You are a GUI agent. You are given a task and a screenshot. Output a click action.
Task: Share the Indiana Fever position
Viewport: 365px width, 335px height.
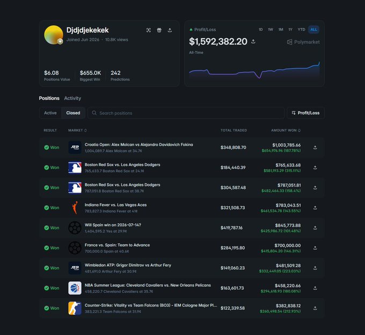pyautogui.click(x=315, y=208)
